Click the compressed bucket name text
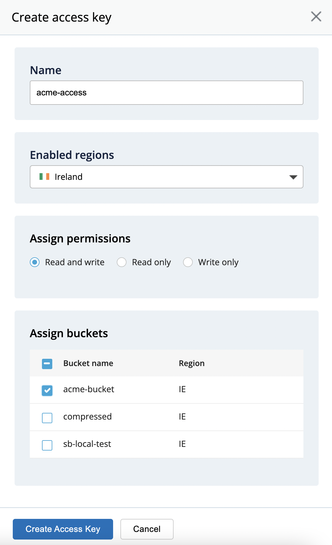This screenshot has width=332, height=545. 87,416
